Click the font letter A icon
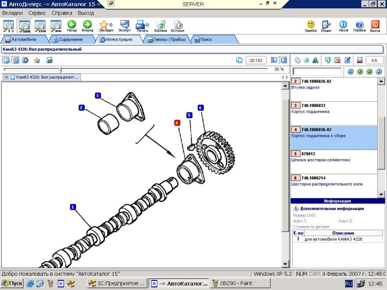The width and height of the screenshot is (387, 290). [315, 60]
